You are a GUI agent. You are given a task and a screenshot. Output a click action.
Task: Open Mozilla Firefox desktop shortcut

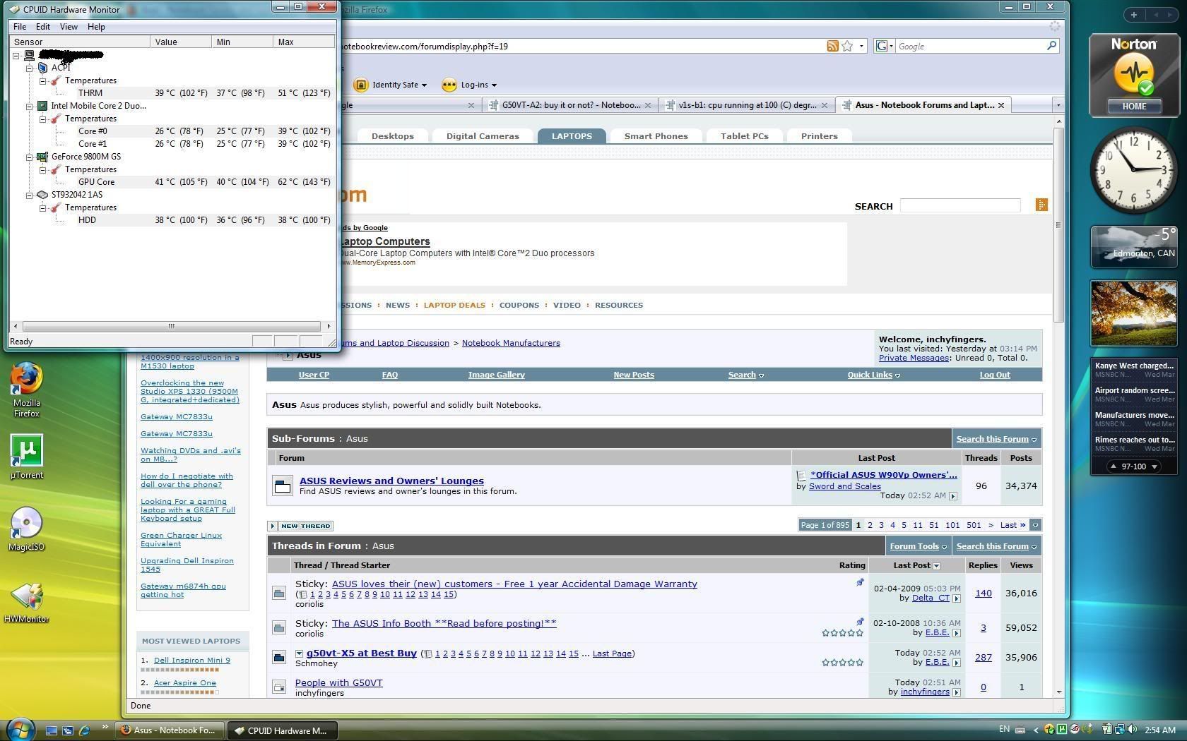coord(26,388)
